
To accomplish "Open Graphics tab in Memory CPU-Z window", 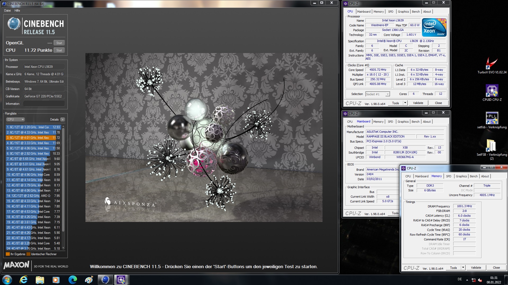I will tap(461, 176).
